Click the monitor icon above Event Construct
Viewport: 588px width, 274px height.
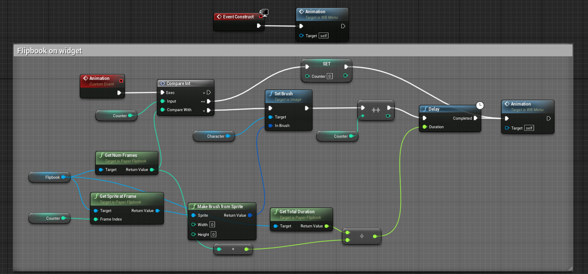[x=265, y=12]
